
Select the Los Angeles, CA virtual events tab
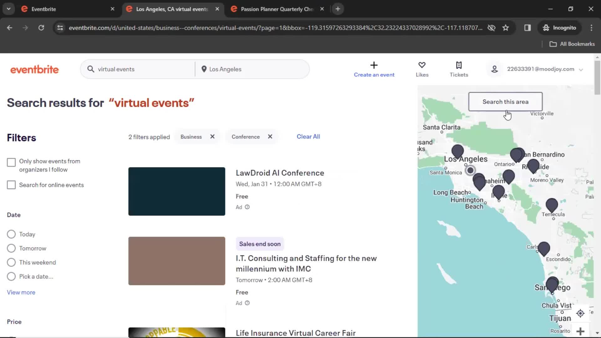pyautogui.click(x=172, y=9)
